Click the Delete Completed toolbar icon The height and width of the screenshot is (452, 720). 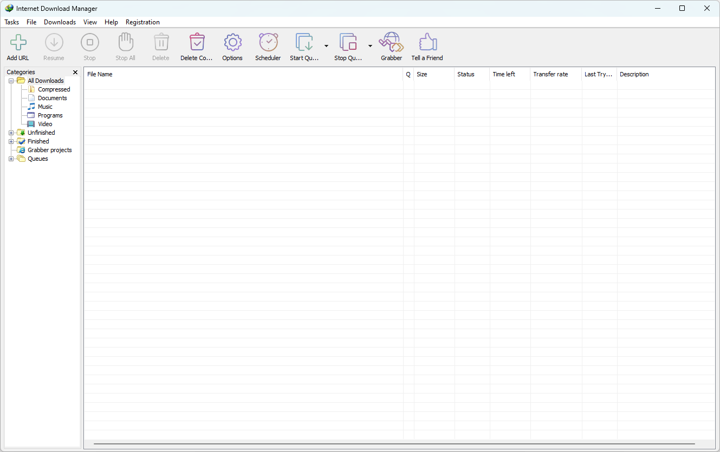197,43
